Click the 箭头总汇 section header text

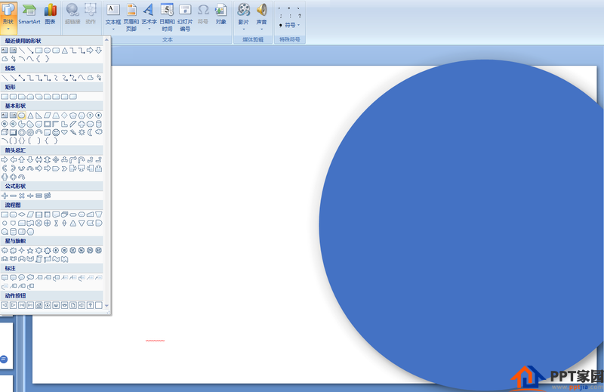pos(15,150)
